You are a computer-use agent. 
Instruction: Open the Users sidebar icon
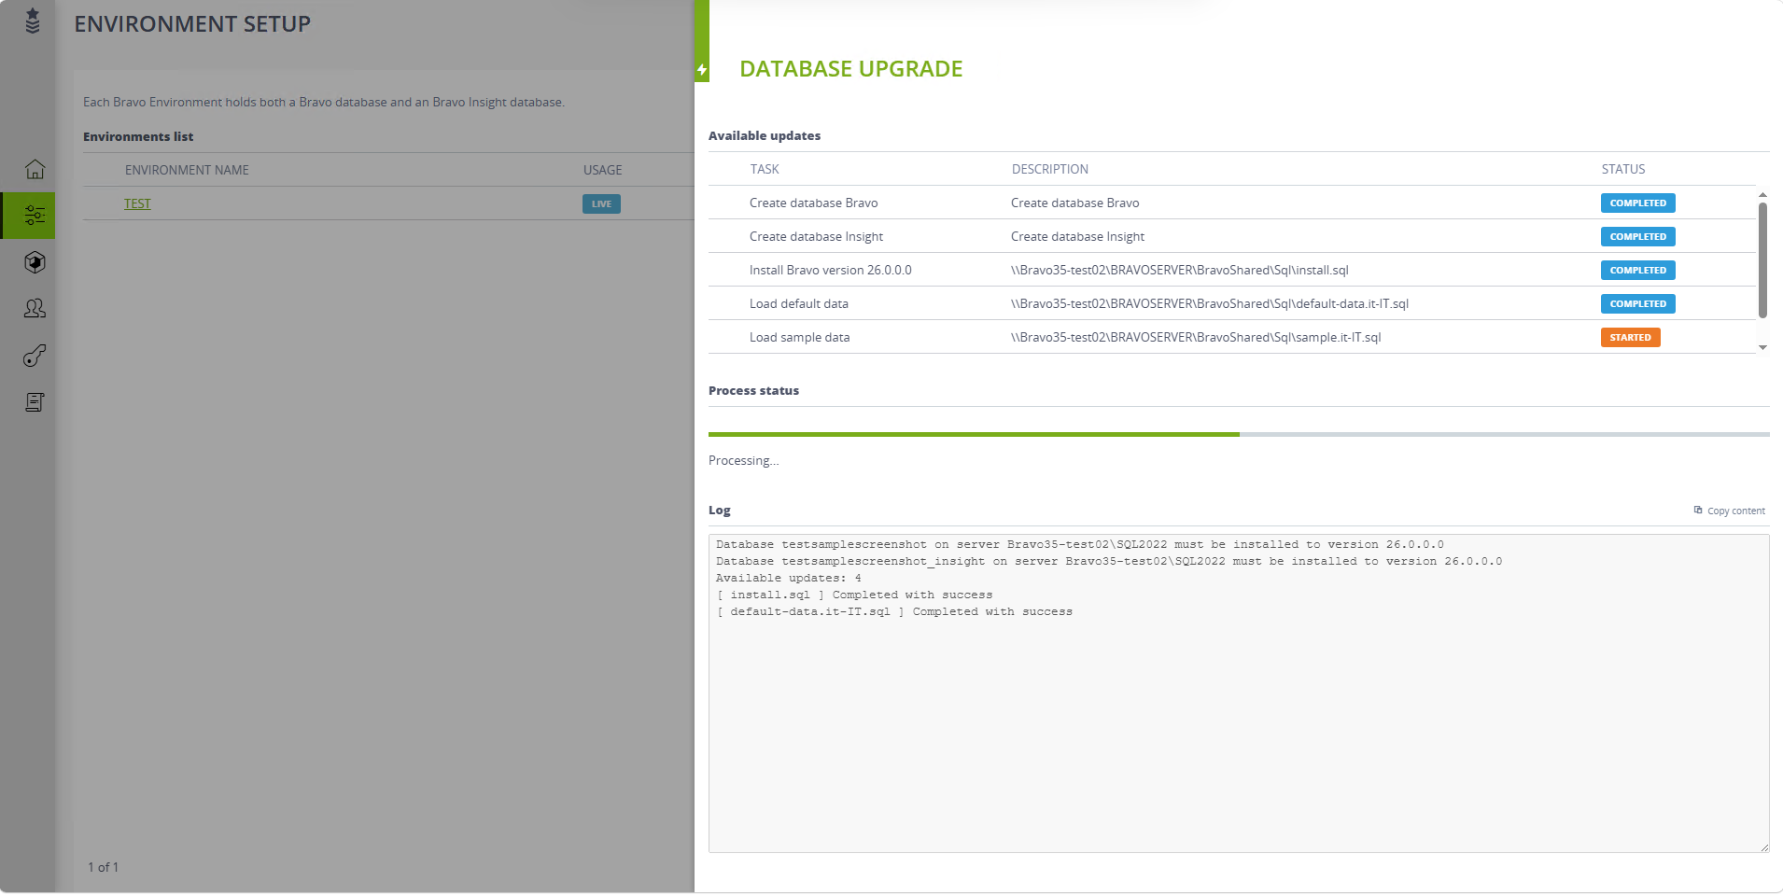point(35,309)
